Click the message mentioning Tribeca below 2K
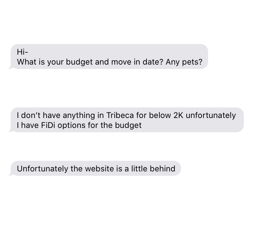277x231 pixels. 127,120
